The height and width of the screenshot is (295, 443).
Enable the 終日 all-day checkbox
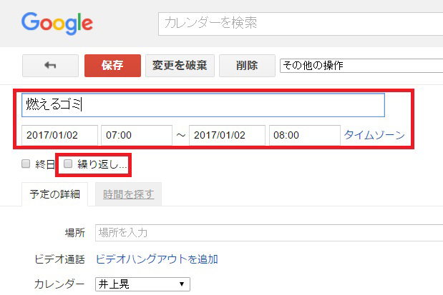tap(26, 164)
